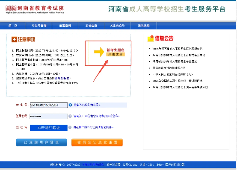Viewport: 237px width, 170px height.
Task: Open the 考生号查询 nav tab
Action: [39, 26]
